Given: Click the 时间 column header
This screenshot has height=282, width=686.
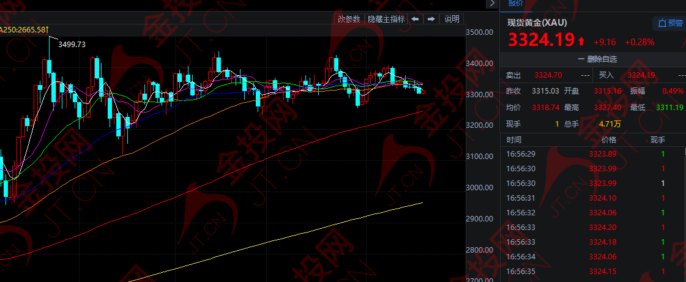Looking at the screenshot, I should 514,140.
